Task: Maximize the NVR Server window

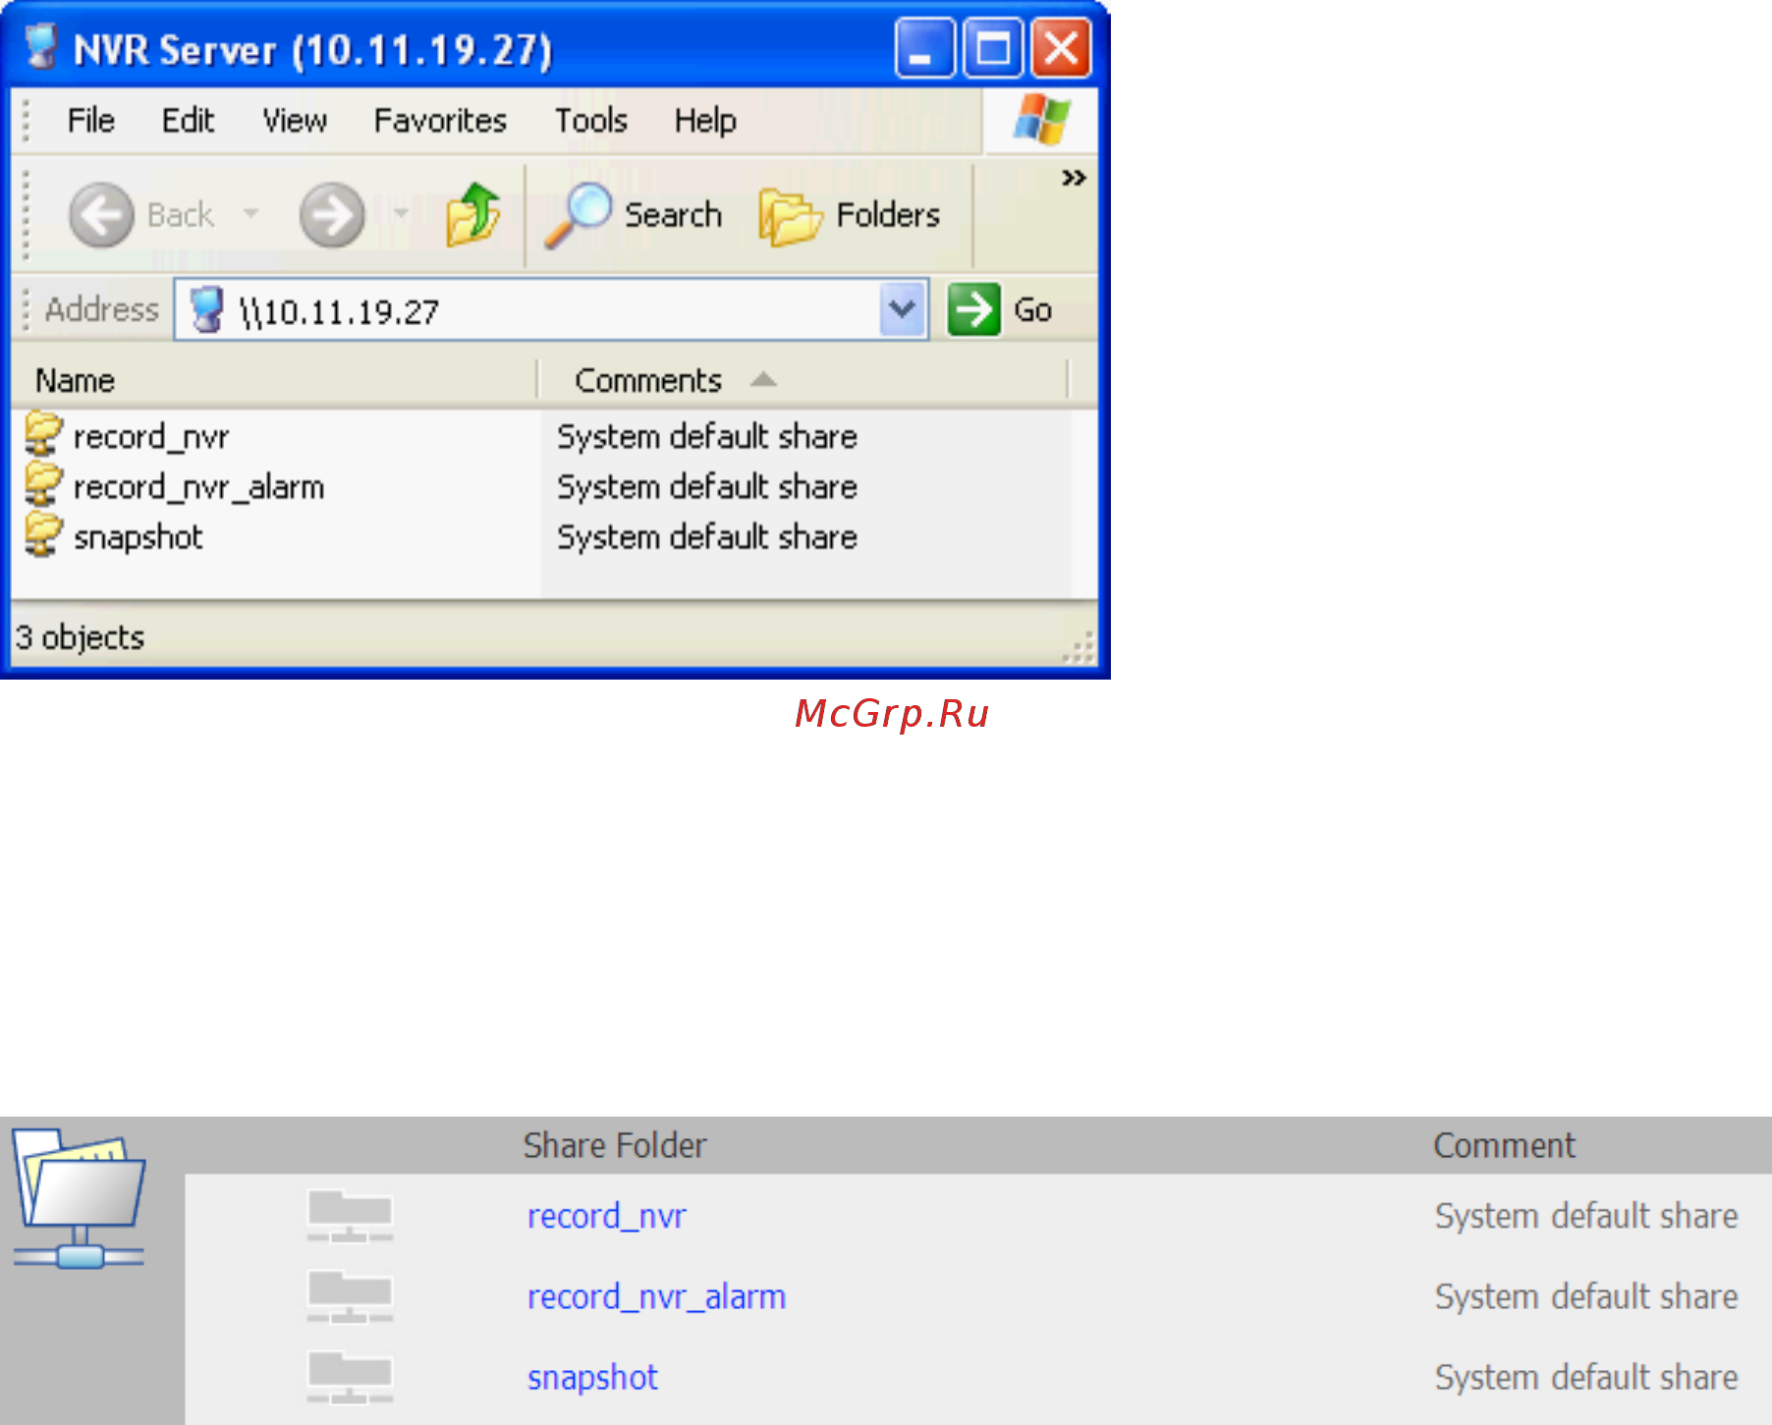Action: pos(993,47)
